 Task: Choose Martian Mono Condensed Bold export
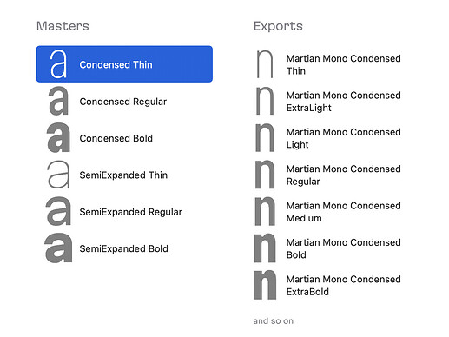click(344, 248)
